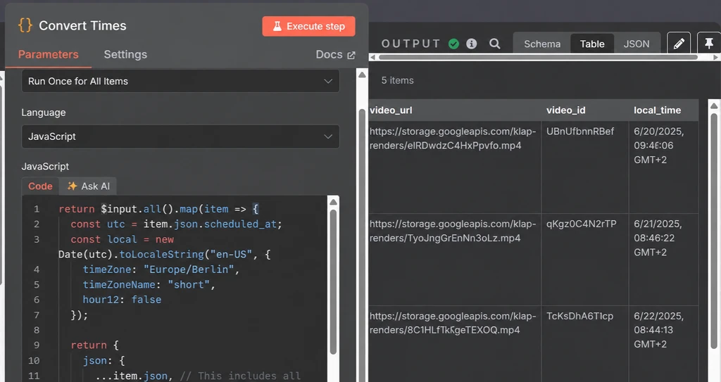Switch output view to Table
721x382 pixels.
tap(591, 44)
